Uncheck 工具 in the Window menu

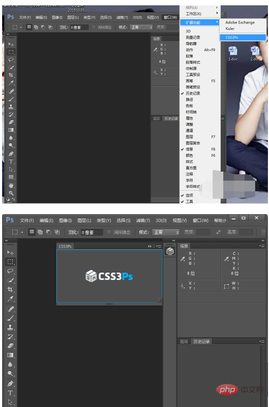(190, 201)
